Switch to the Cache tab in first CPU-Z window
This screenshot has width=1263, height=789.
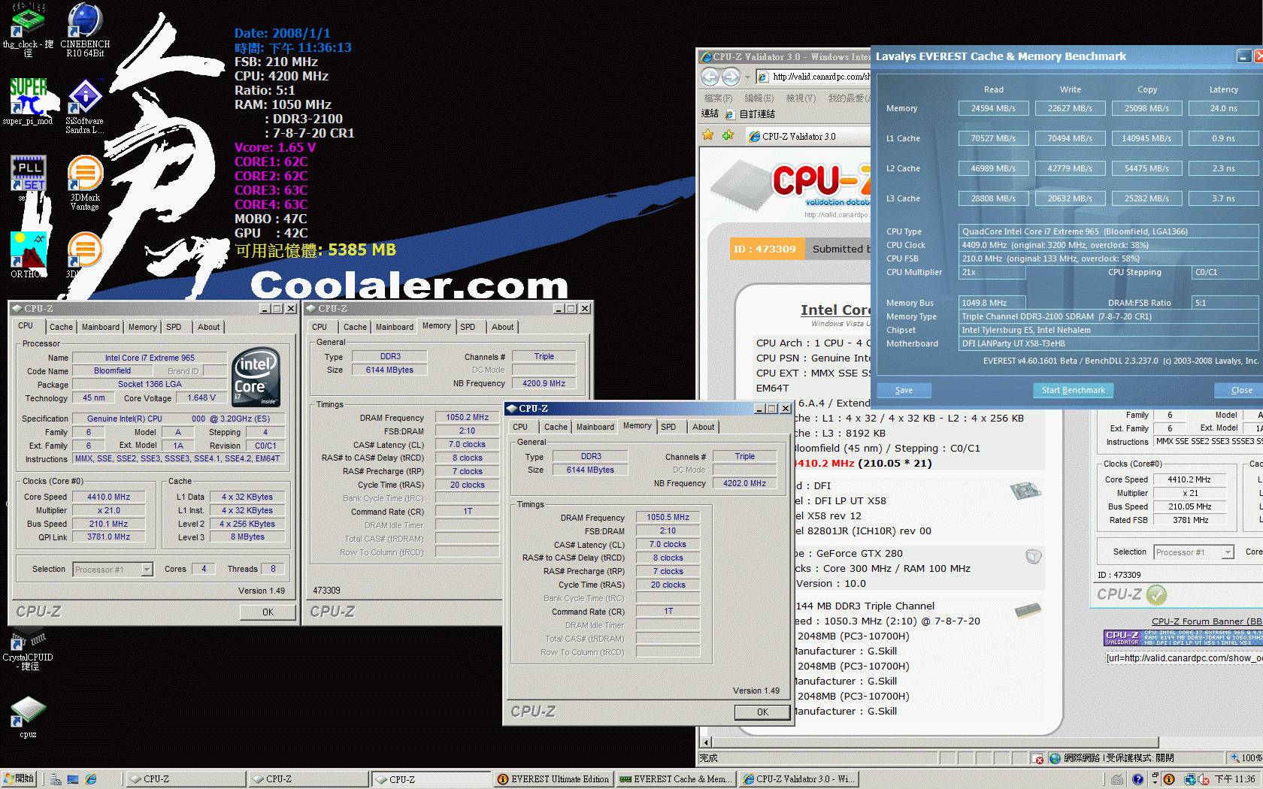61,327
